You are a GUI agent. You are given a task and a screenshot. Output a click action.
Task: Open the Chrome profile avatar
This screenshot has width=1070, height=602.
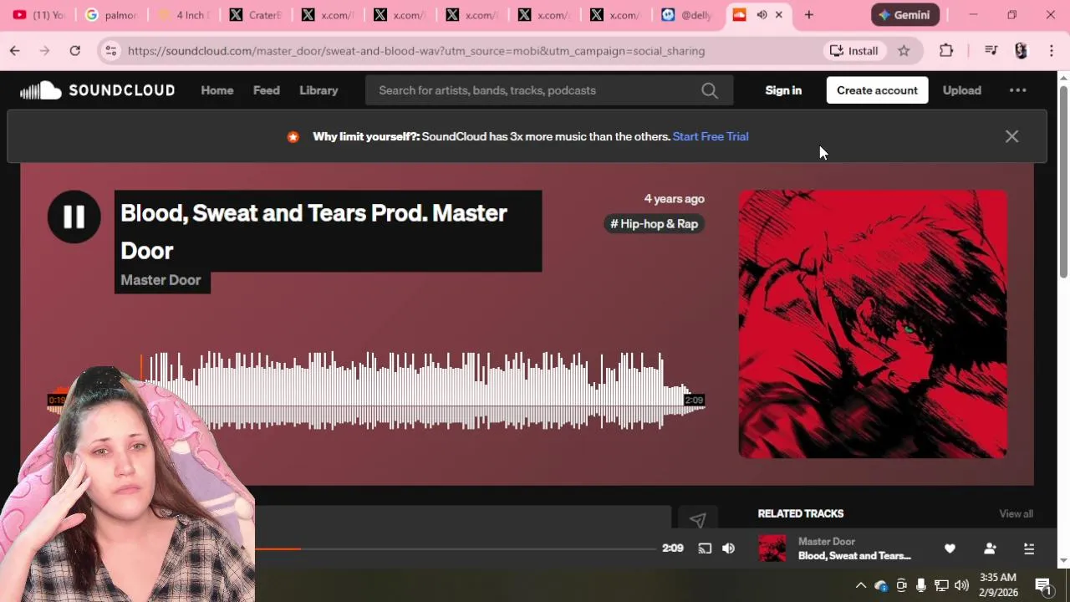[x=1021, y=51]
